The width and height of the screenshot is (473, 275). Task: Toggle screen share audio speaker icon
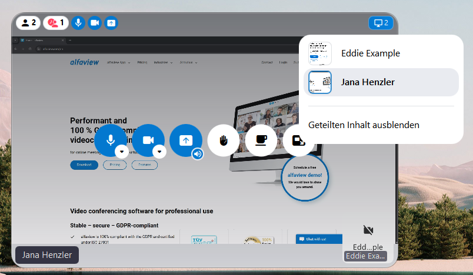(x=198, y=154)
